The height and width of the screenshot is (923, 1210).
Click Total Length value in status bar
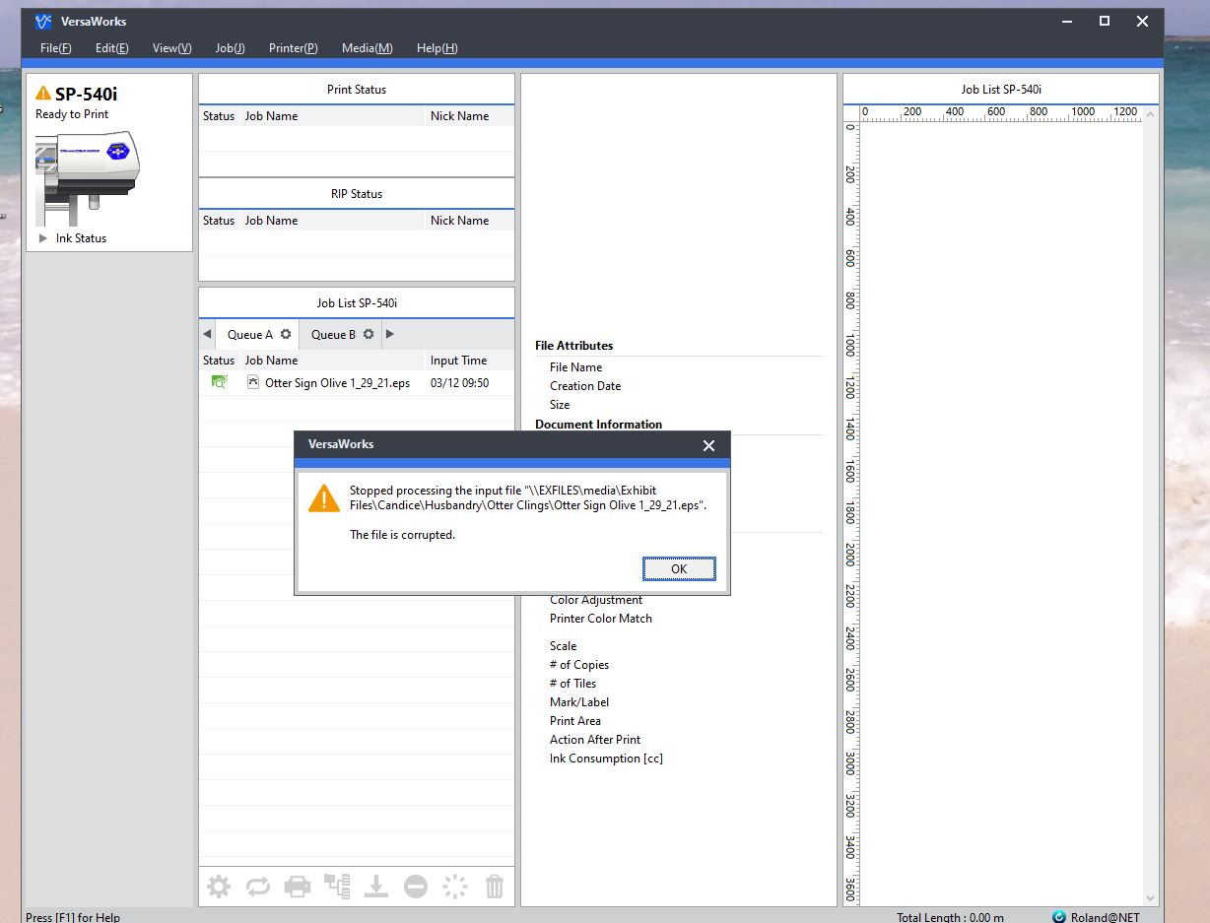click(x=950, y=917)
